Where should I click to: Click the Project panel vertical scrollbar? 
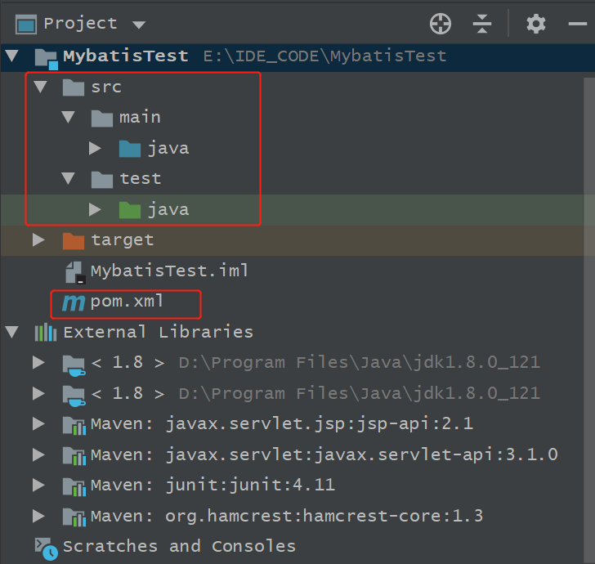pyautogui.click(x=589, y=320)
